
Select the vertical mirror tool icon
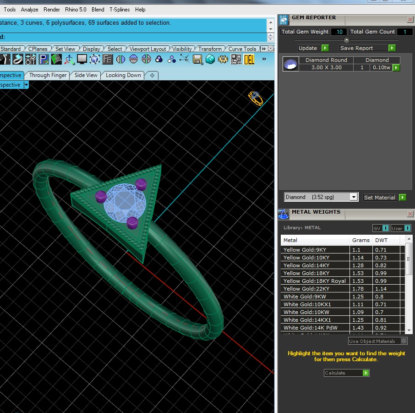[120, 59]
